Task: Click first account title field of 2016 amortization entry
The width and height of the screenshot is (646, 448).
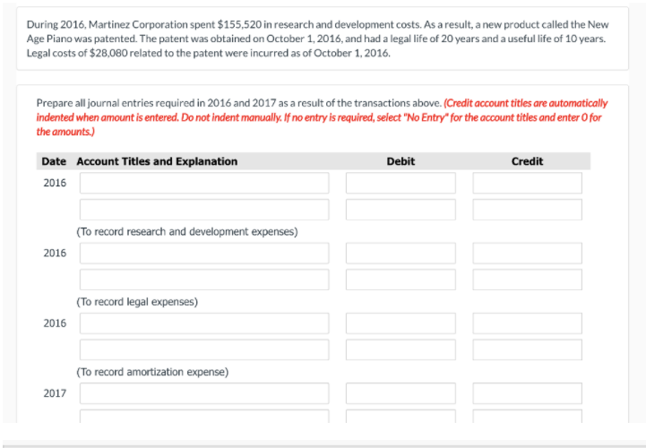Action: click(x=204, y=323)
